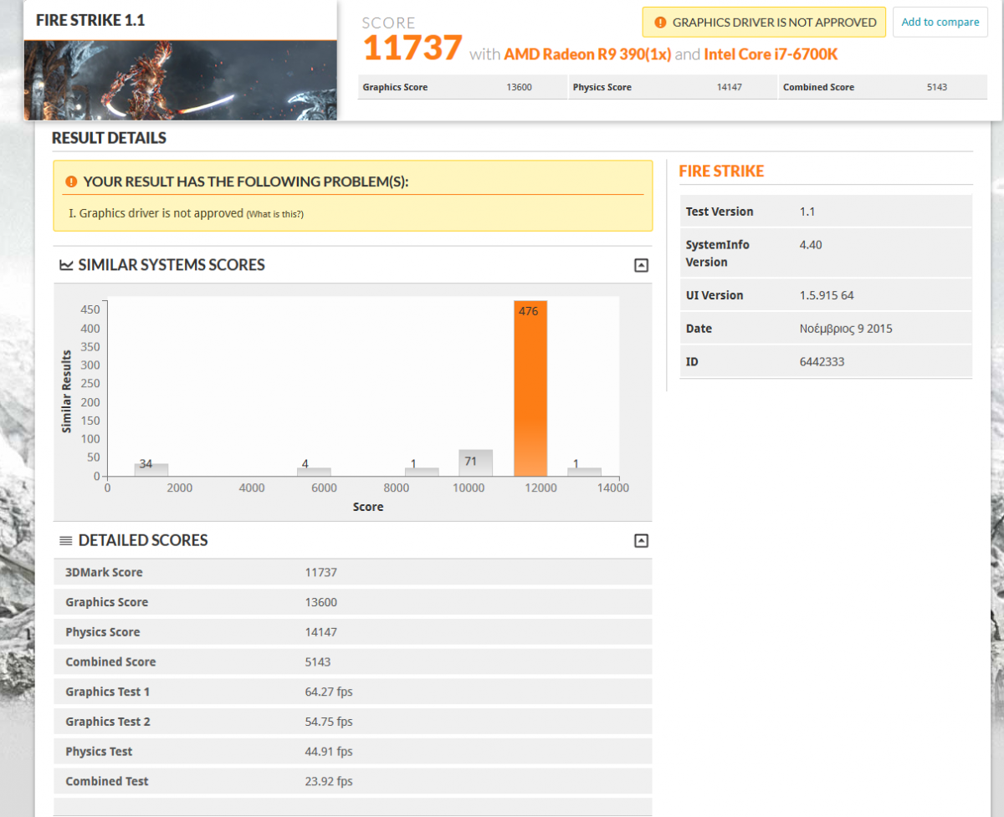Collapse the Detailed Scores section
Screen dimensions: 1004x817
[x=641, y=540]
